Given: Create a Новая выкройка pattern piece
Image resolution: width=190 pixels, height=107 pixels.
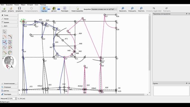Looking at the screenshot, I should pyautogui.click(x=77, y=9).
